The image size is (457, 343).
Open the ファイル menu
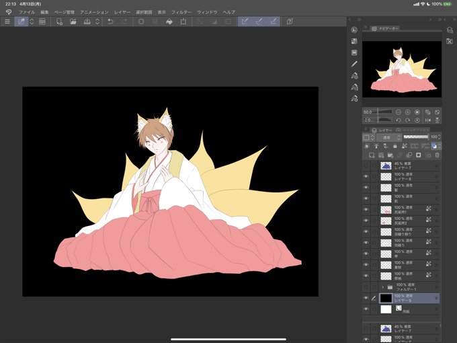[x=27, y=12]
